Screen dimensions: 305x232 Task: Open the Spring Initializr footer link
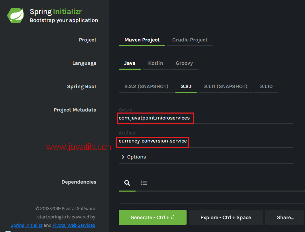(x=27, y=225)
